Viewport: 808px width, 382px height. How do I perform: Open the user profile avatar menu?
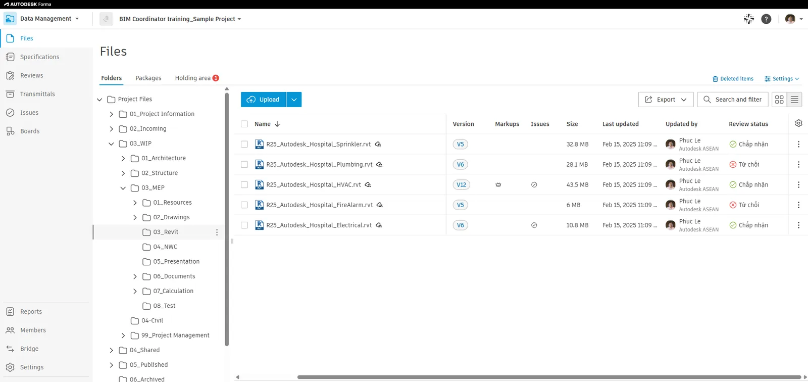pos(794,19)
